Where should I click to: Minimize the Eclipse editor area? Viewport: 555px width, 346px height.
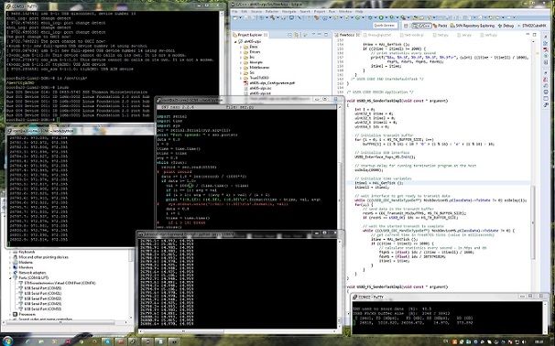[x=528, y=35]
